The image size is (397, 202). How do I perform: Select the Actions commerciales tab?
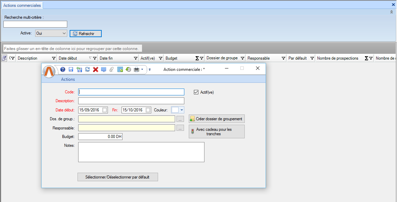pyautogui.click(x=22, y=5)
